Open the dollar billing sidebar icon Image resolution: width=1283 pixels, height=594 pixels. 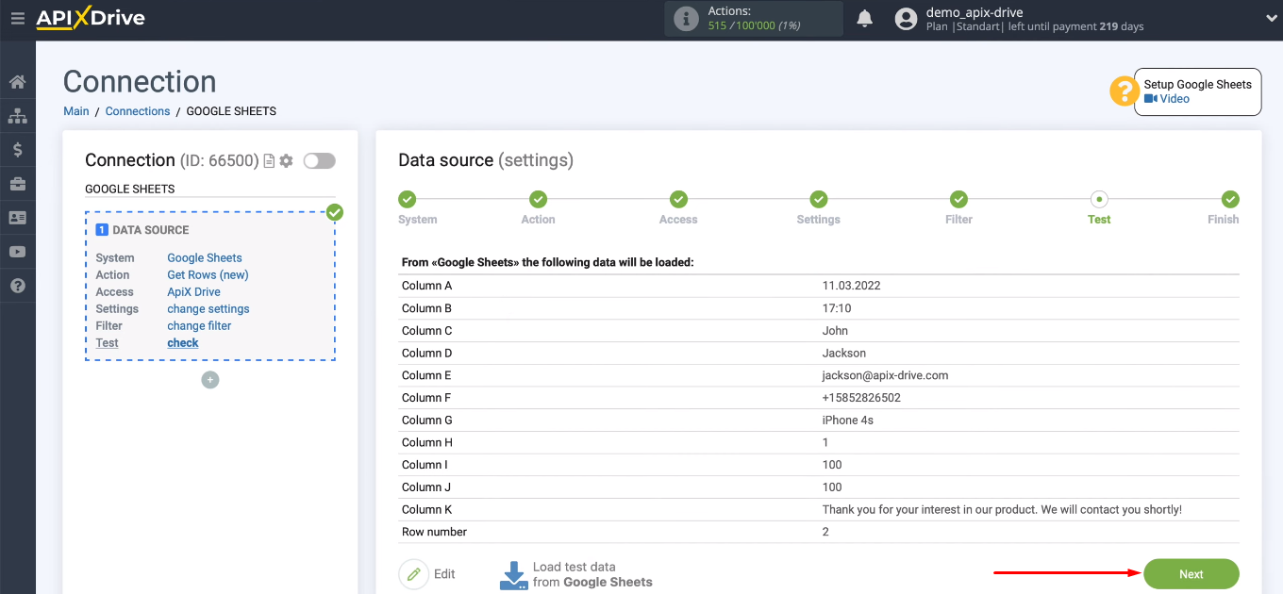(x=17, y=150)
